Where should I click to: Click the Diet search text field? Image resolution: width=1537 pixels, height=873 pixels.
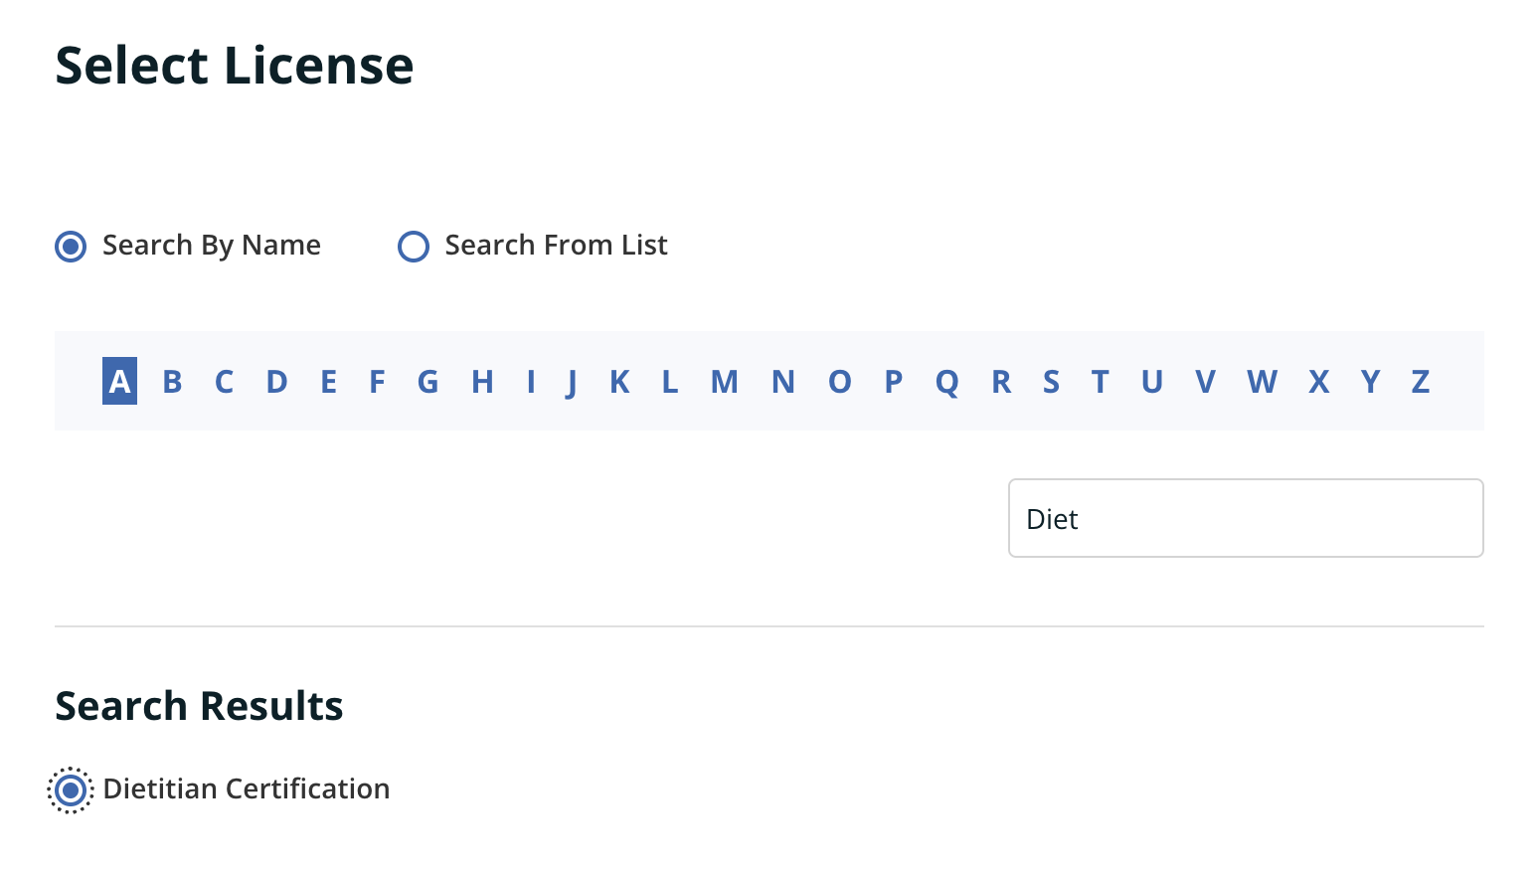point(1245,519)
